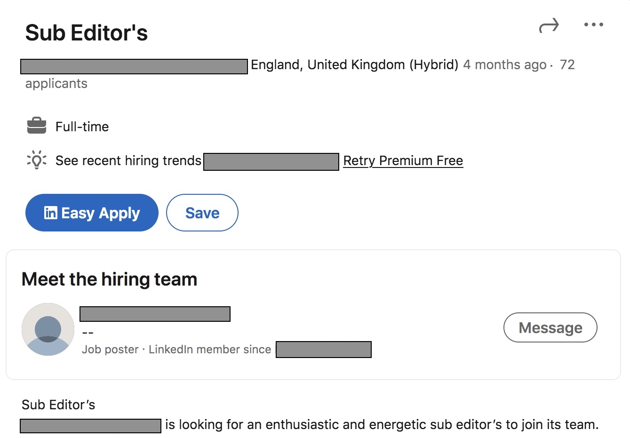Click the LinkedIn logo on Easy Apply

(50, 213)
